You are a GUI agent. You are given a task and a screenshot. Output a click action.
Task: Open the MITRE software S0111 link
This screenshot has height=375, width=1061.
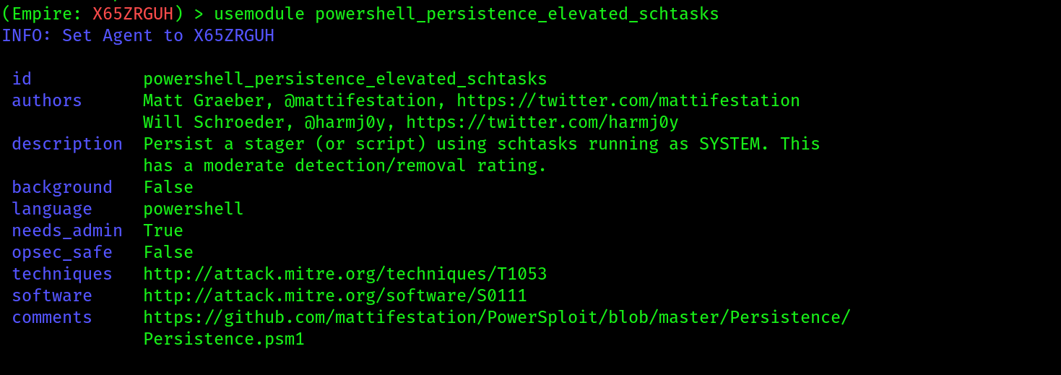pos(335,296)
